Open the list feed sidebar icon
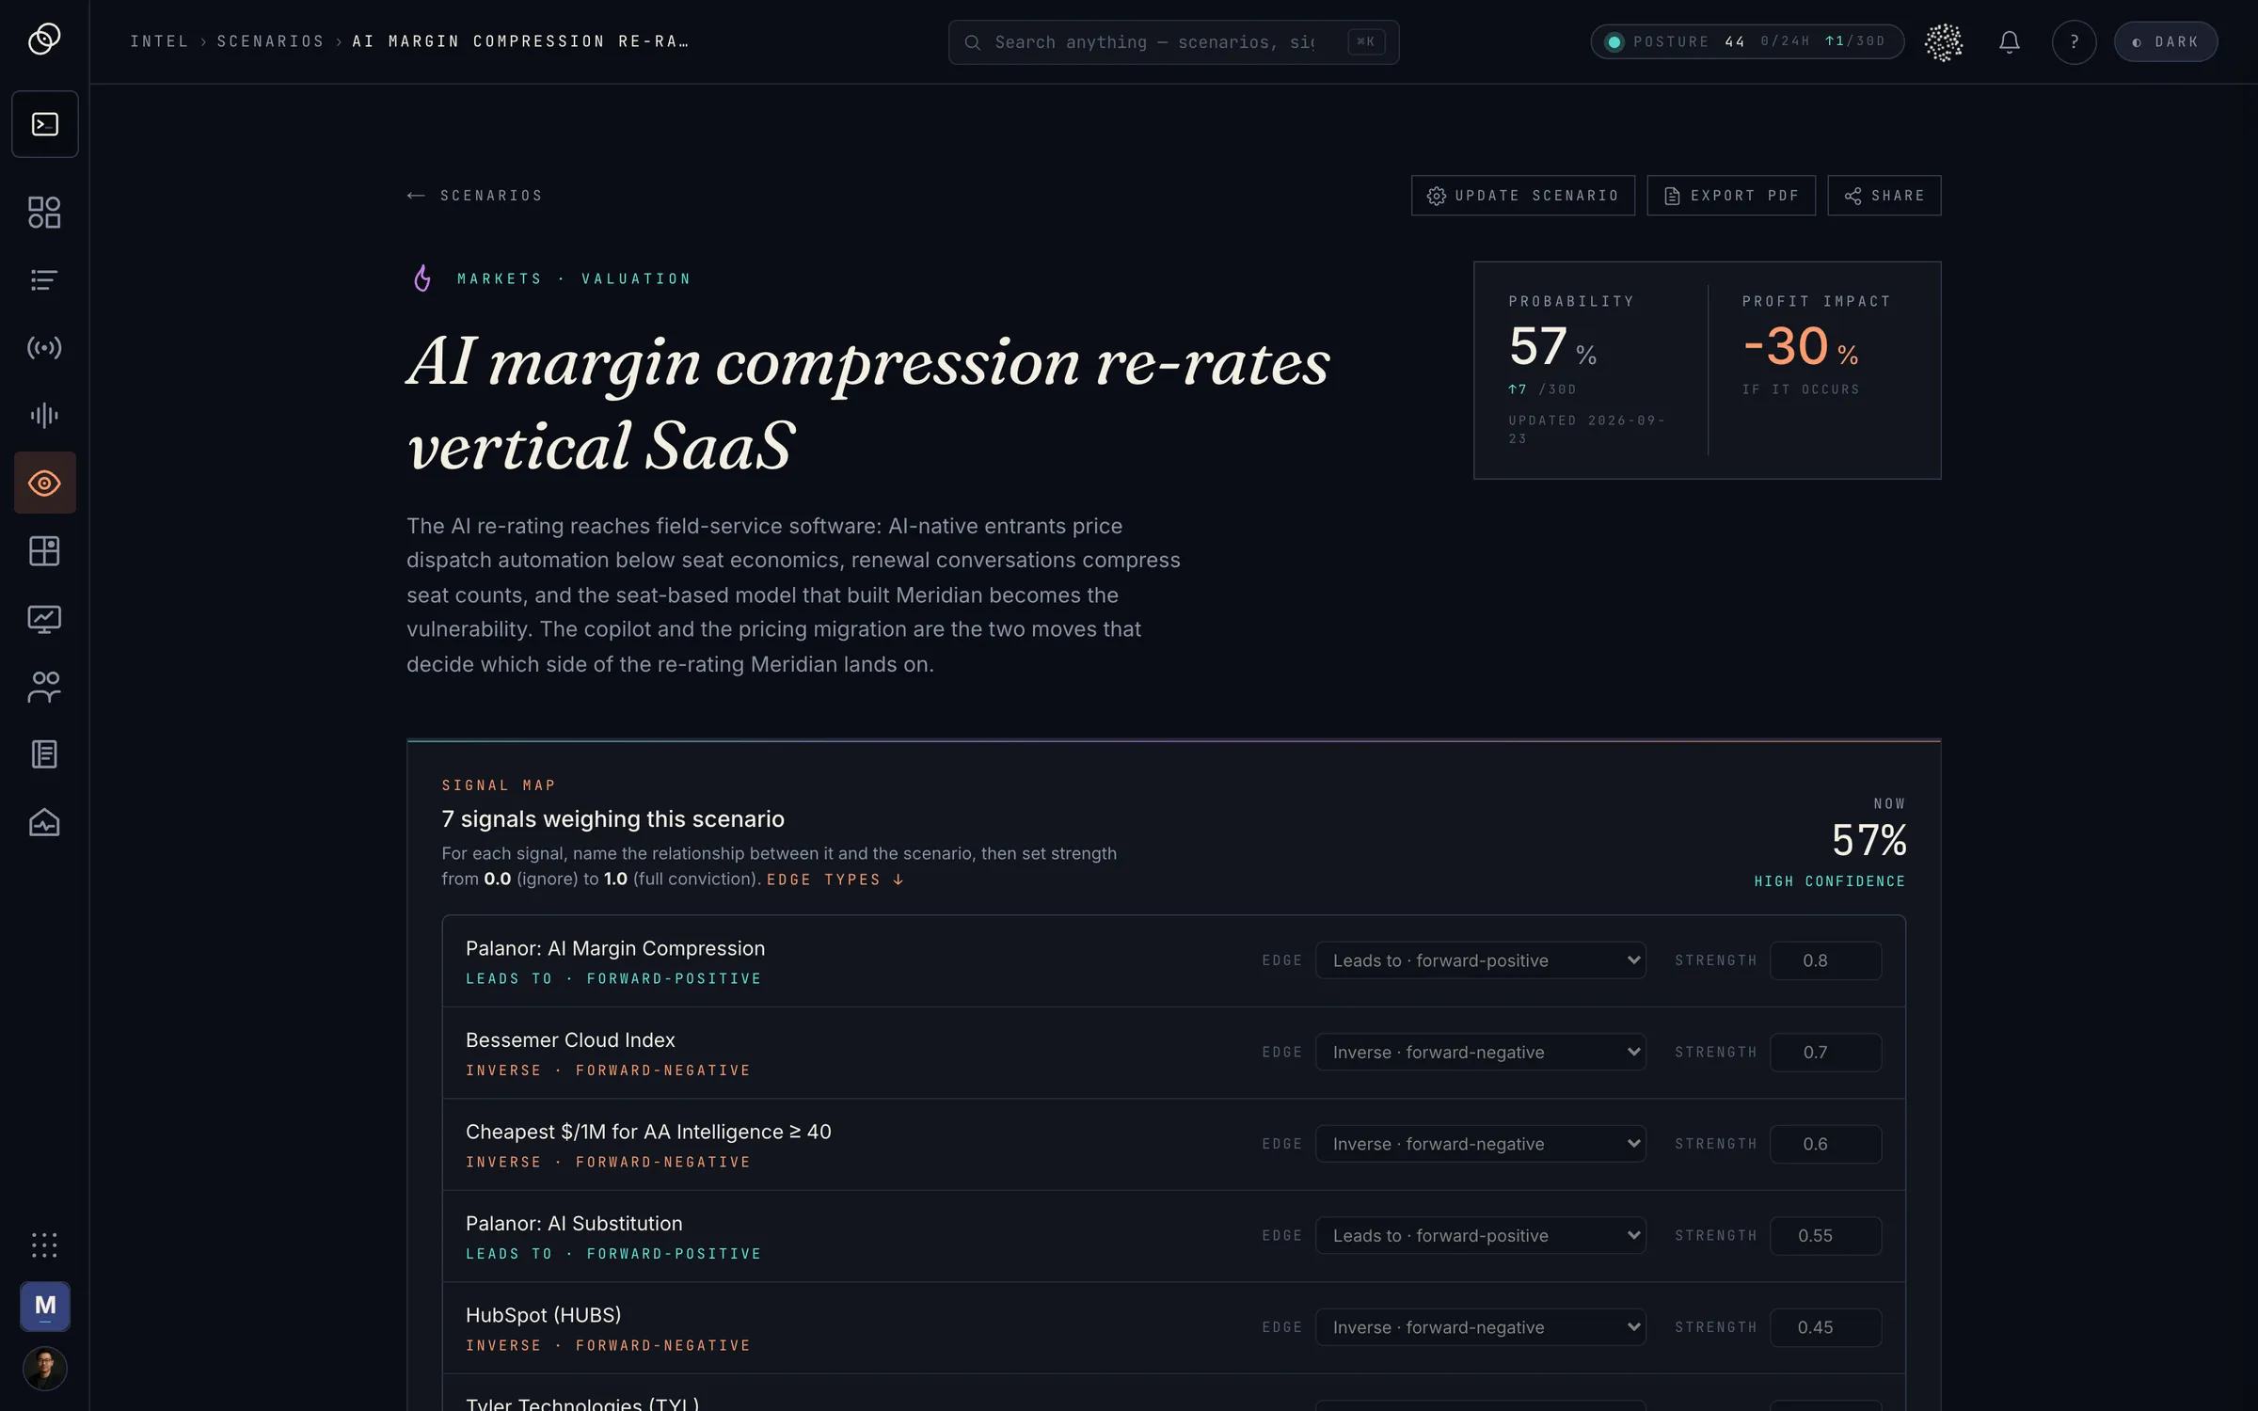Image resolution: width=2258 pixels, height=1411 pixels. (x=44, y=280)
